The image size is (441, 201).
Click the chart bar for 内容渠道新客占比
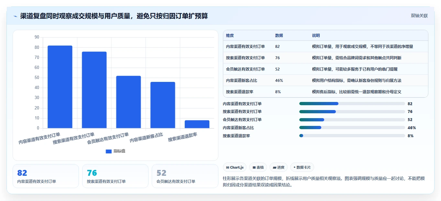[x=163, y=105]
